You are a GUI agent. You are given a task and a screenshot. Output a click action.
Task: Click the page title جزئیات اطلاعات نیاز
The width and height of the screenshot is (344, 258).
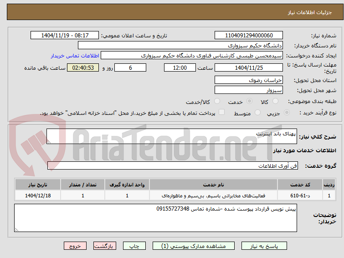point(309,12)
